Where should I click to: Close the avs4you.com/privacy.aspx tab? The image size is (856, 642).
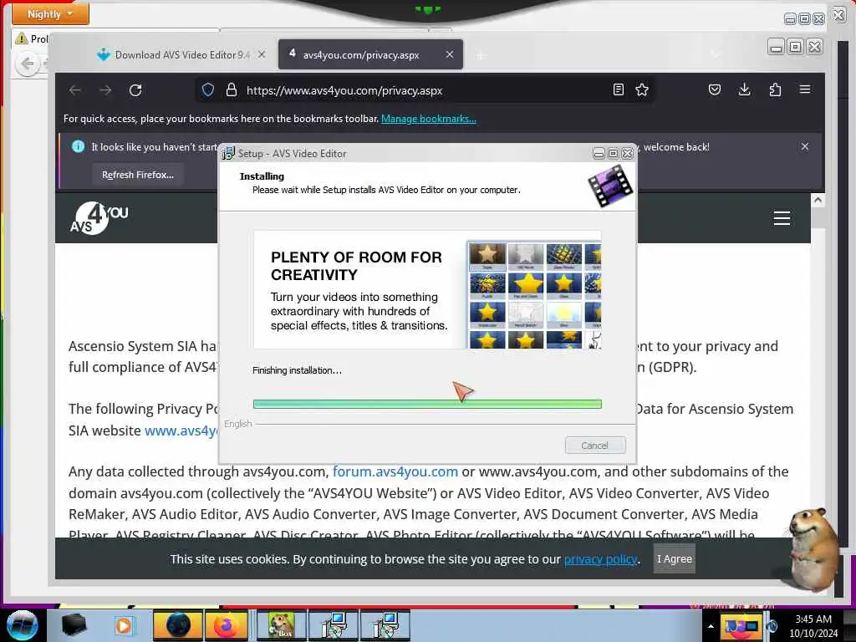tap(449, 54)
